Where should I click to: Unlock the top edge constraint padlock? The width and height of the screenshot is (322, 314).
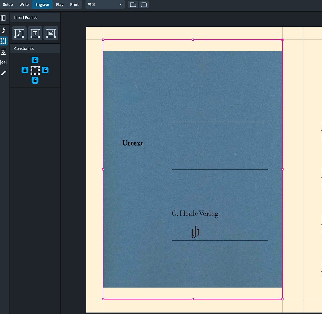35,60
